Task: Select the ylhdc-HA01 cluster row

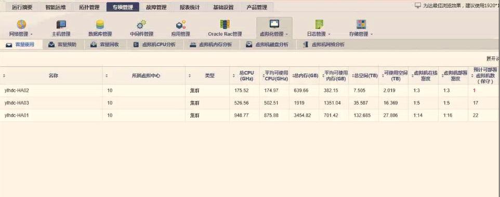Action: tap(250, 115)
